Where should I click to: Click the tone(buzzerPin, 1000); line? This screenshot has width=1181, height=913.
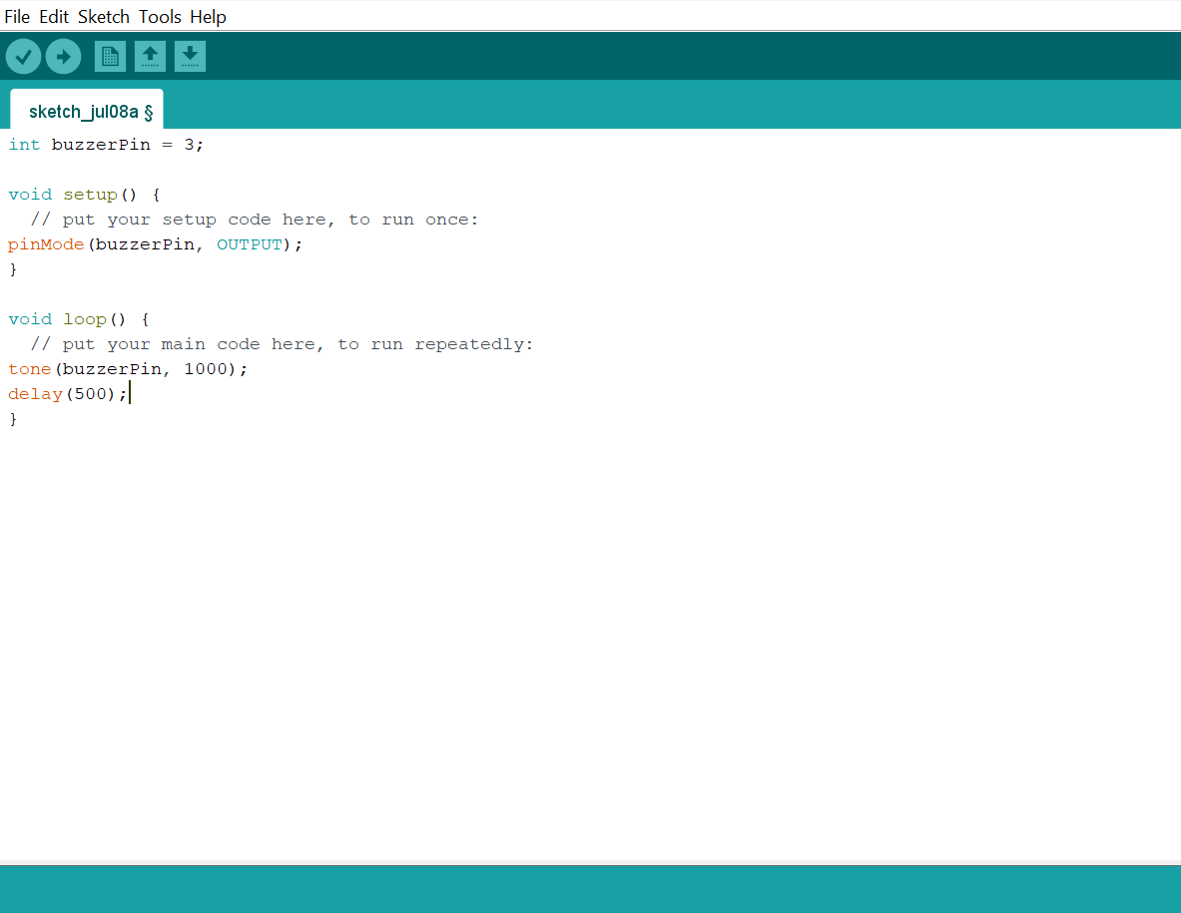click(128, 369)
